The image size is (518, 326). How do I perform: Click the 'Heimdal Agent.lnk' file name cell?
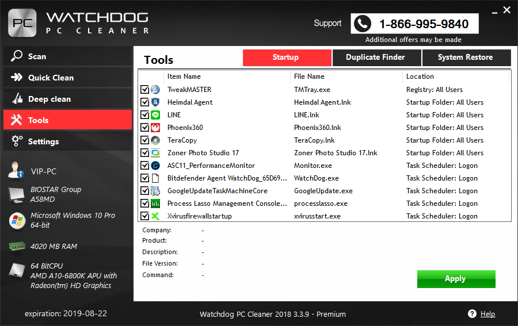coord(322,102)
